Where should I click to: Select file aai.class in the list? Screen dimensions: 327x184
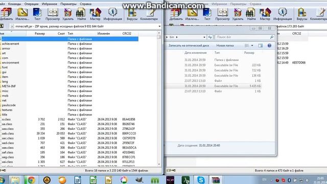tap(69, 162)
